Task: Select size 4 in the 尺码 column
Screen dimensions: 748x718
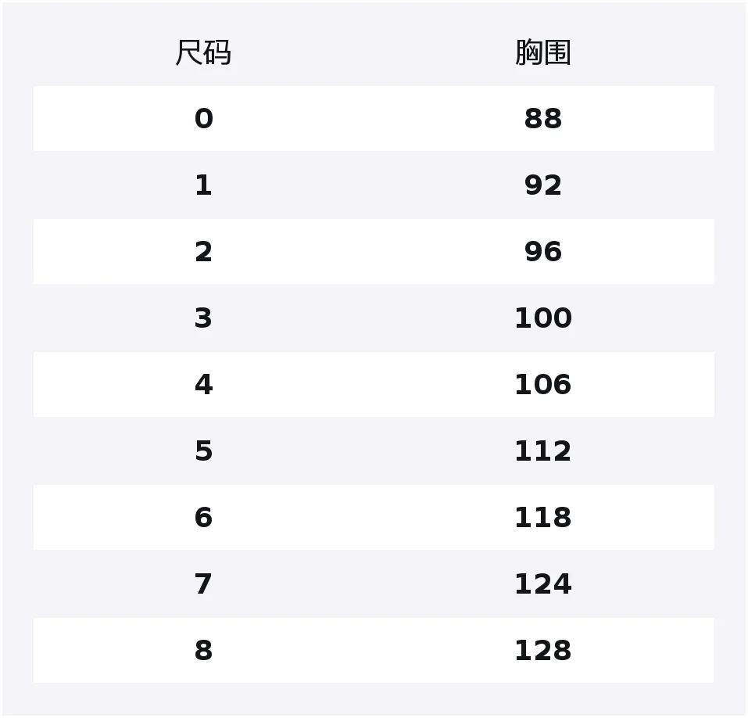Action: click(203, 385)
